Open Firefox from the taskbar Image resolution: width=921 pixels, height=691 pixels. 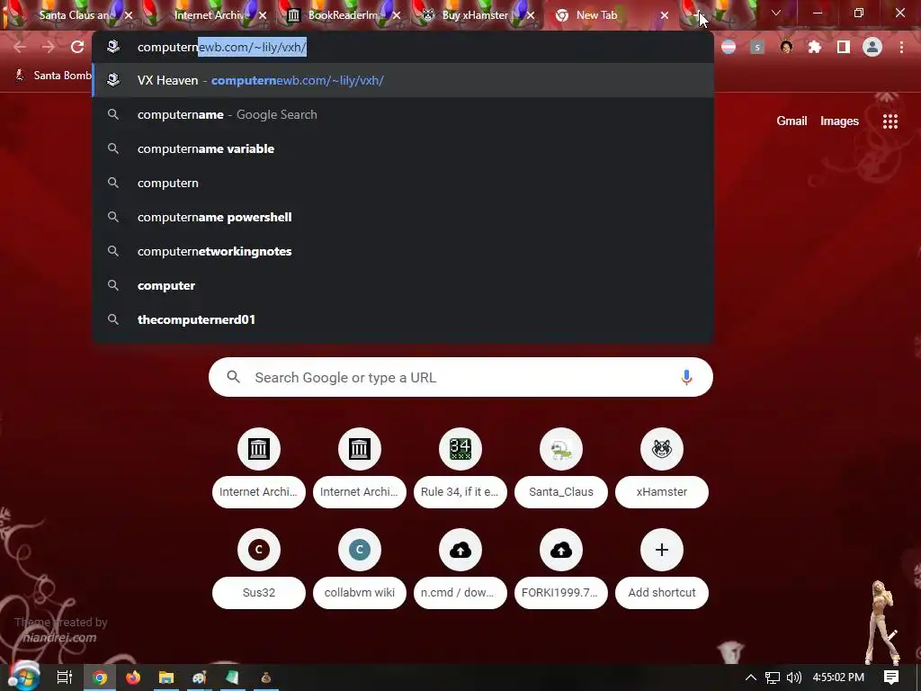[133, 678]
